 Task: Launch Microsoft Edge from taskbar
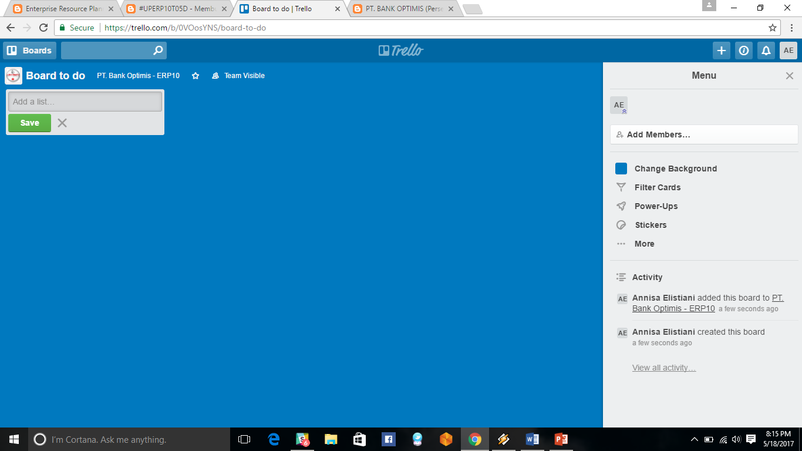pos(274,439)
